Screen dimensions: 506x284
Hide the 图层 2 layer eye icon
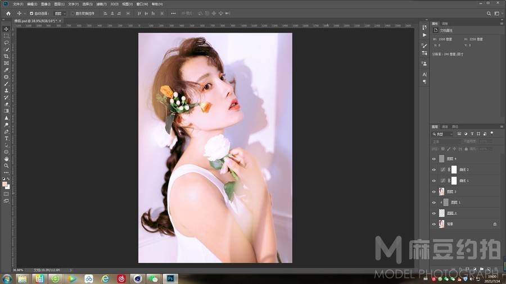pyautogui.click(x=433, y=213)
